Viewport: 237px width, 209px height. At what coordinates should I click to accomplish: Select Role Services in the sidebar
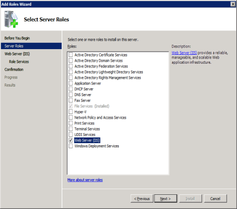(19, 62)
